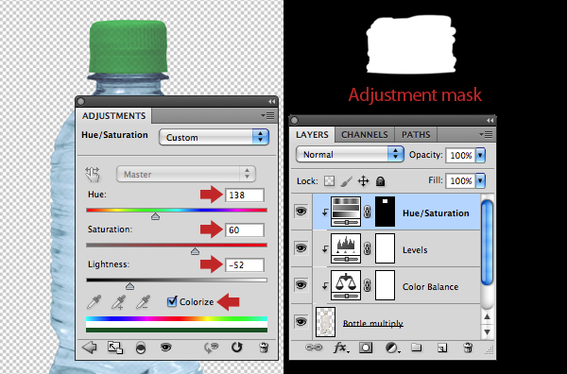View previous state icon in Adjustments panel
The height and width of the screenshot is (374, 567).
click(212, 348)
